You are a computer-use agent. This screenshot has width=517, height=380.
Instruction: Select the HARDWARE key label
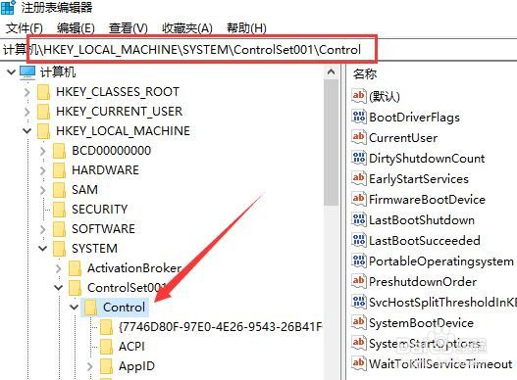pyautogui.click(x=106, y=170)
